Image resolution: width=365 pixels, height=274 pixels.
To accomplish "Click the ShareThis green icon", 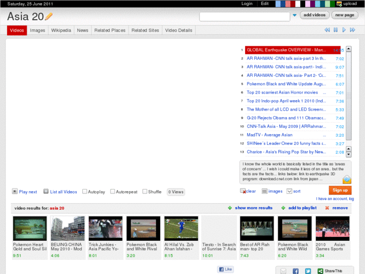I will [320, 271].
